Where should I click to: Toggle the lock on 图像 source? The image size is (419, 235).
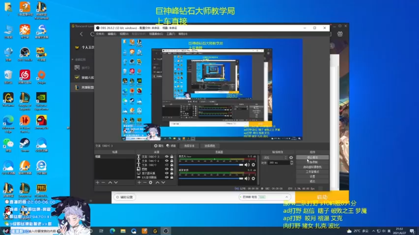click(x=172, y=169)
